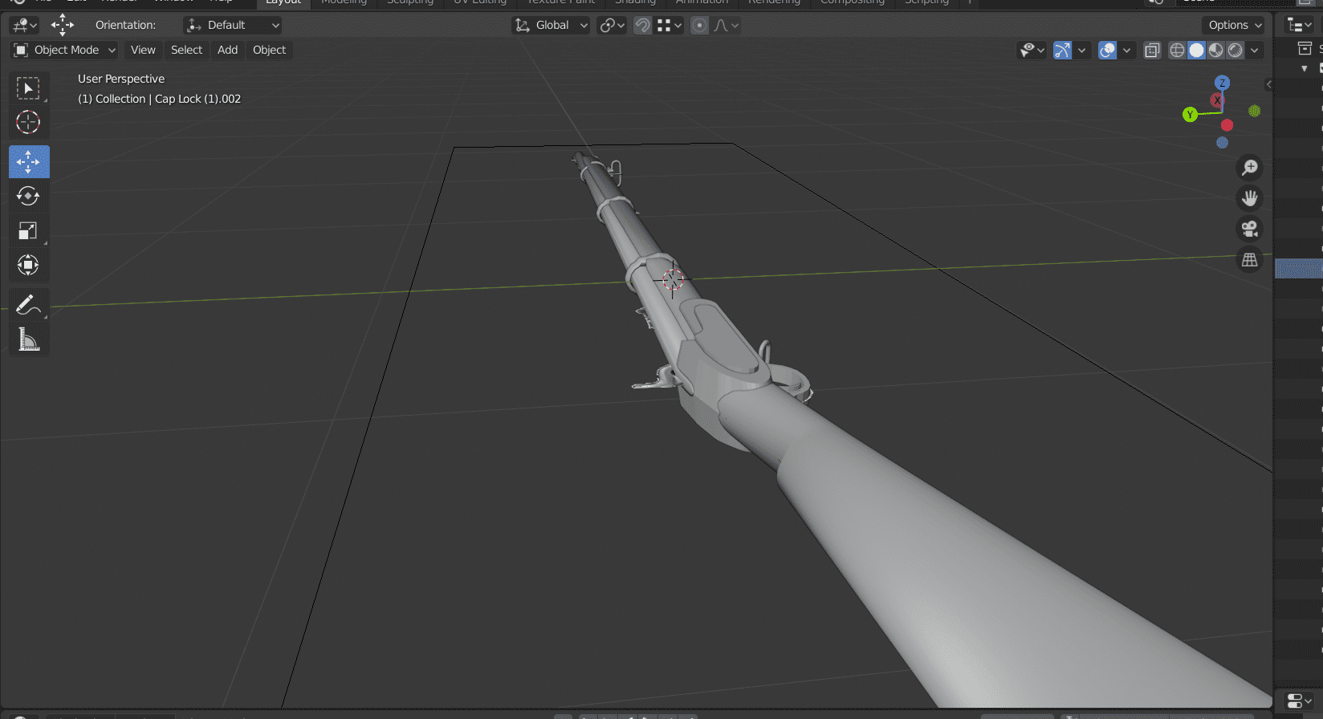Viewport: 1323px width, 719px height.
Task: Toggle Show Gizmo button
Action: pos(1062,51)
